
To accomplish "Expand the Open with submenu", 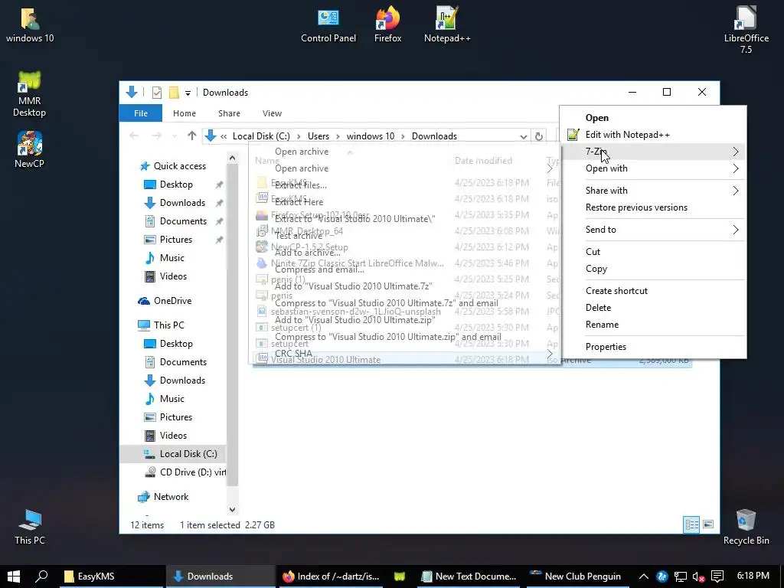I will [653, 168].
